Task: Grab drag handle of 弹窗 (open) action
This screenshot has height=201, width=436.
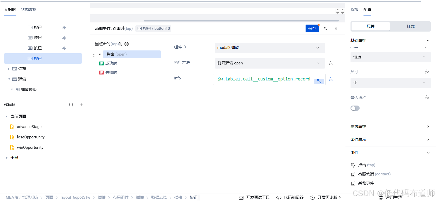Action: click(x=94, y=55)
